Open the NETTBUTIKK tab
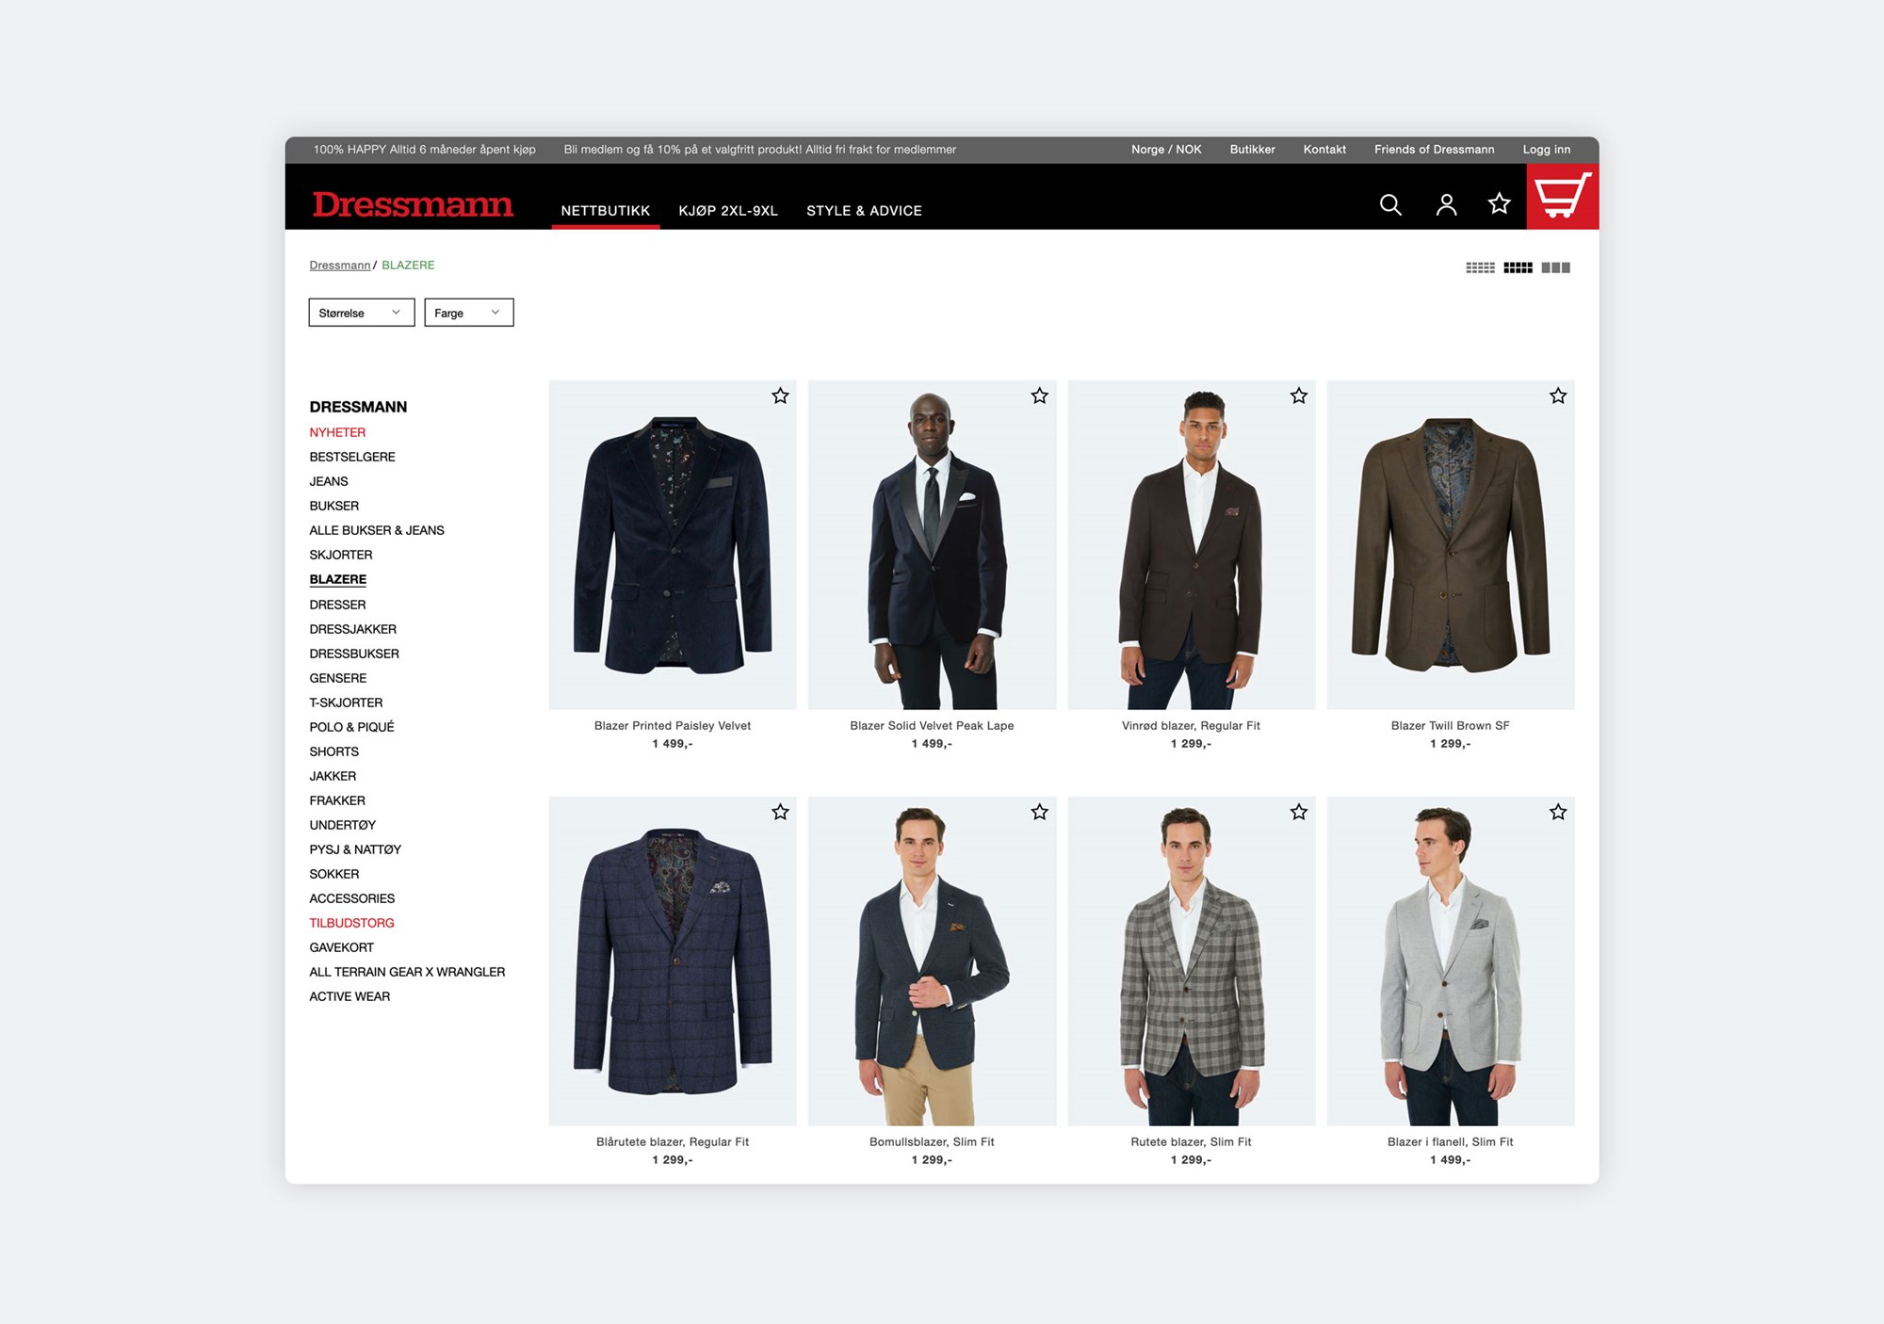Screen dimensions: 1884x1324 coord(606,211)
